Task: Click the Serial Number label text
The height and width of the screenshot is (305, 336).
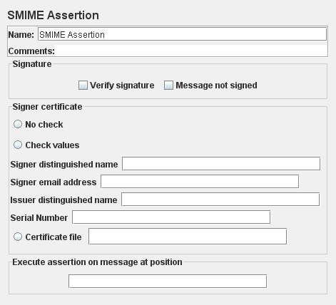Action: (39, 217)
